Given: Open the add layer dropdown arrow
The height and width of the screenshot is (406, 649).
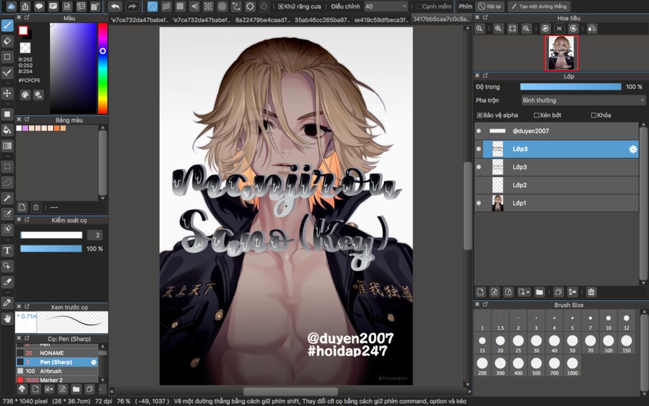Looking at the screenshot, I should (528, 292).
